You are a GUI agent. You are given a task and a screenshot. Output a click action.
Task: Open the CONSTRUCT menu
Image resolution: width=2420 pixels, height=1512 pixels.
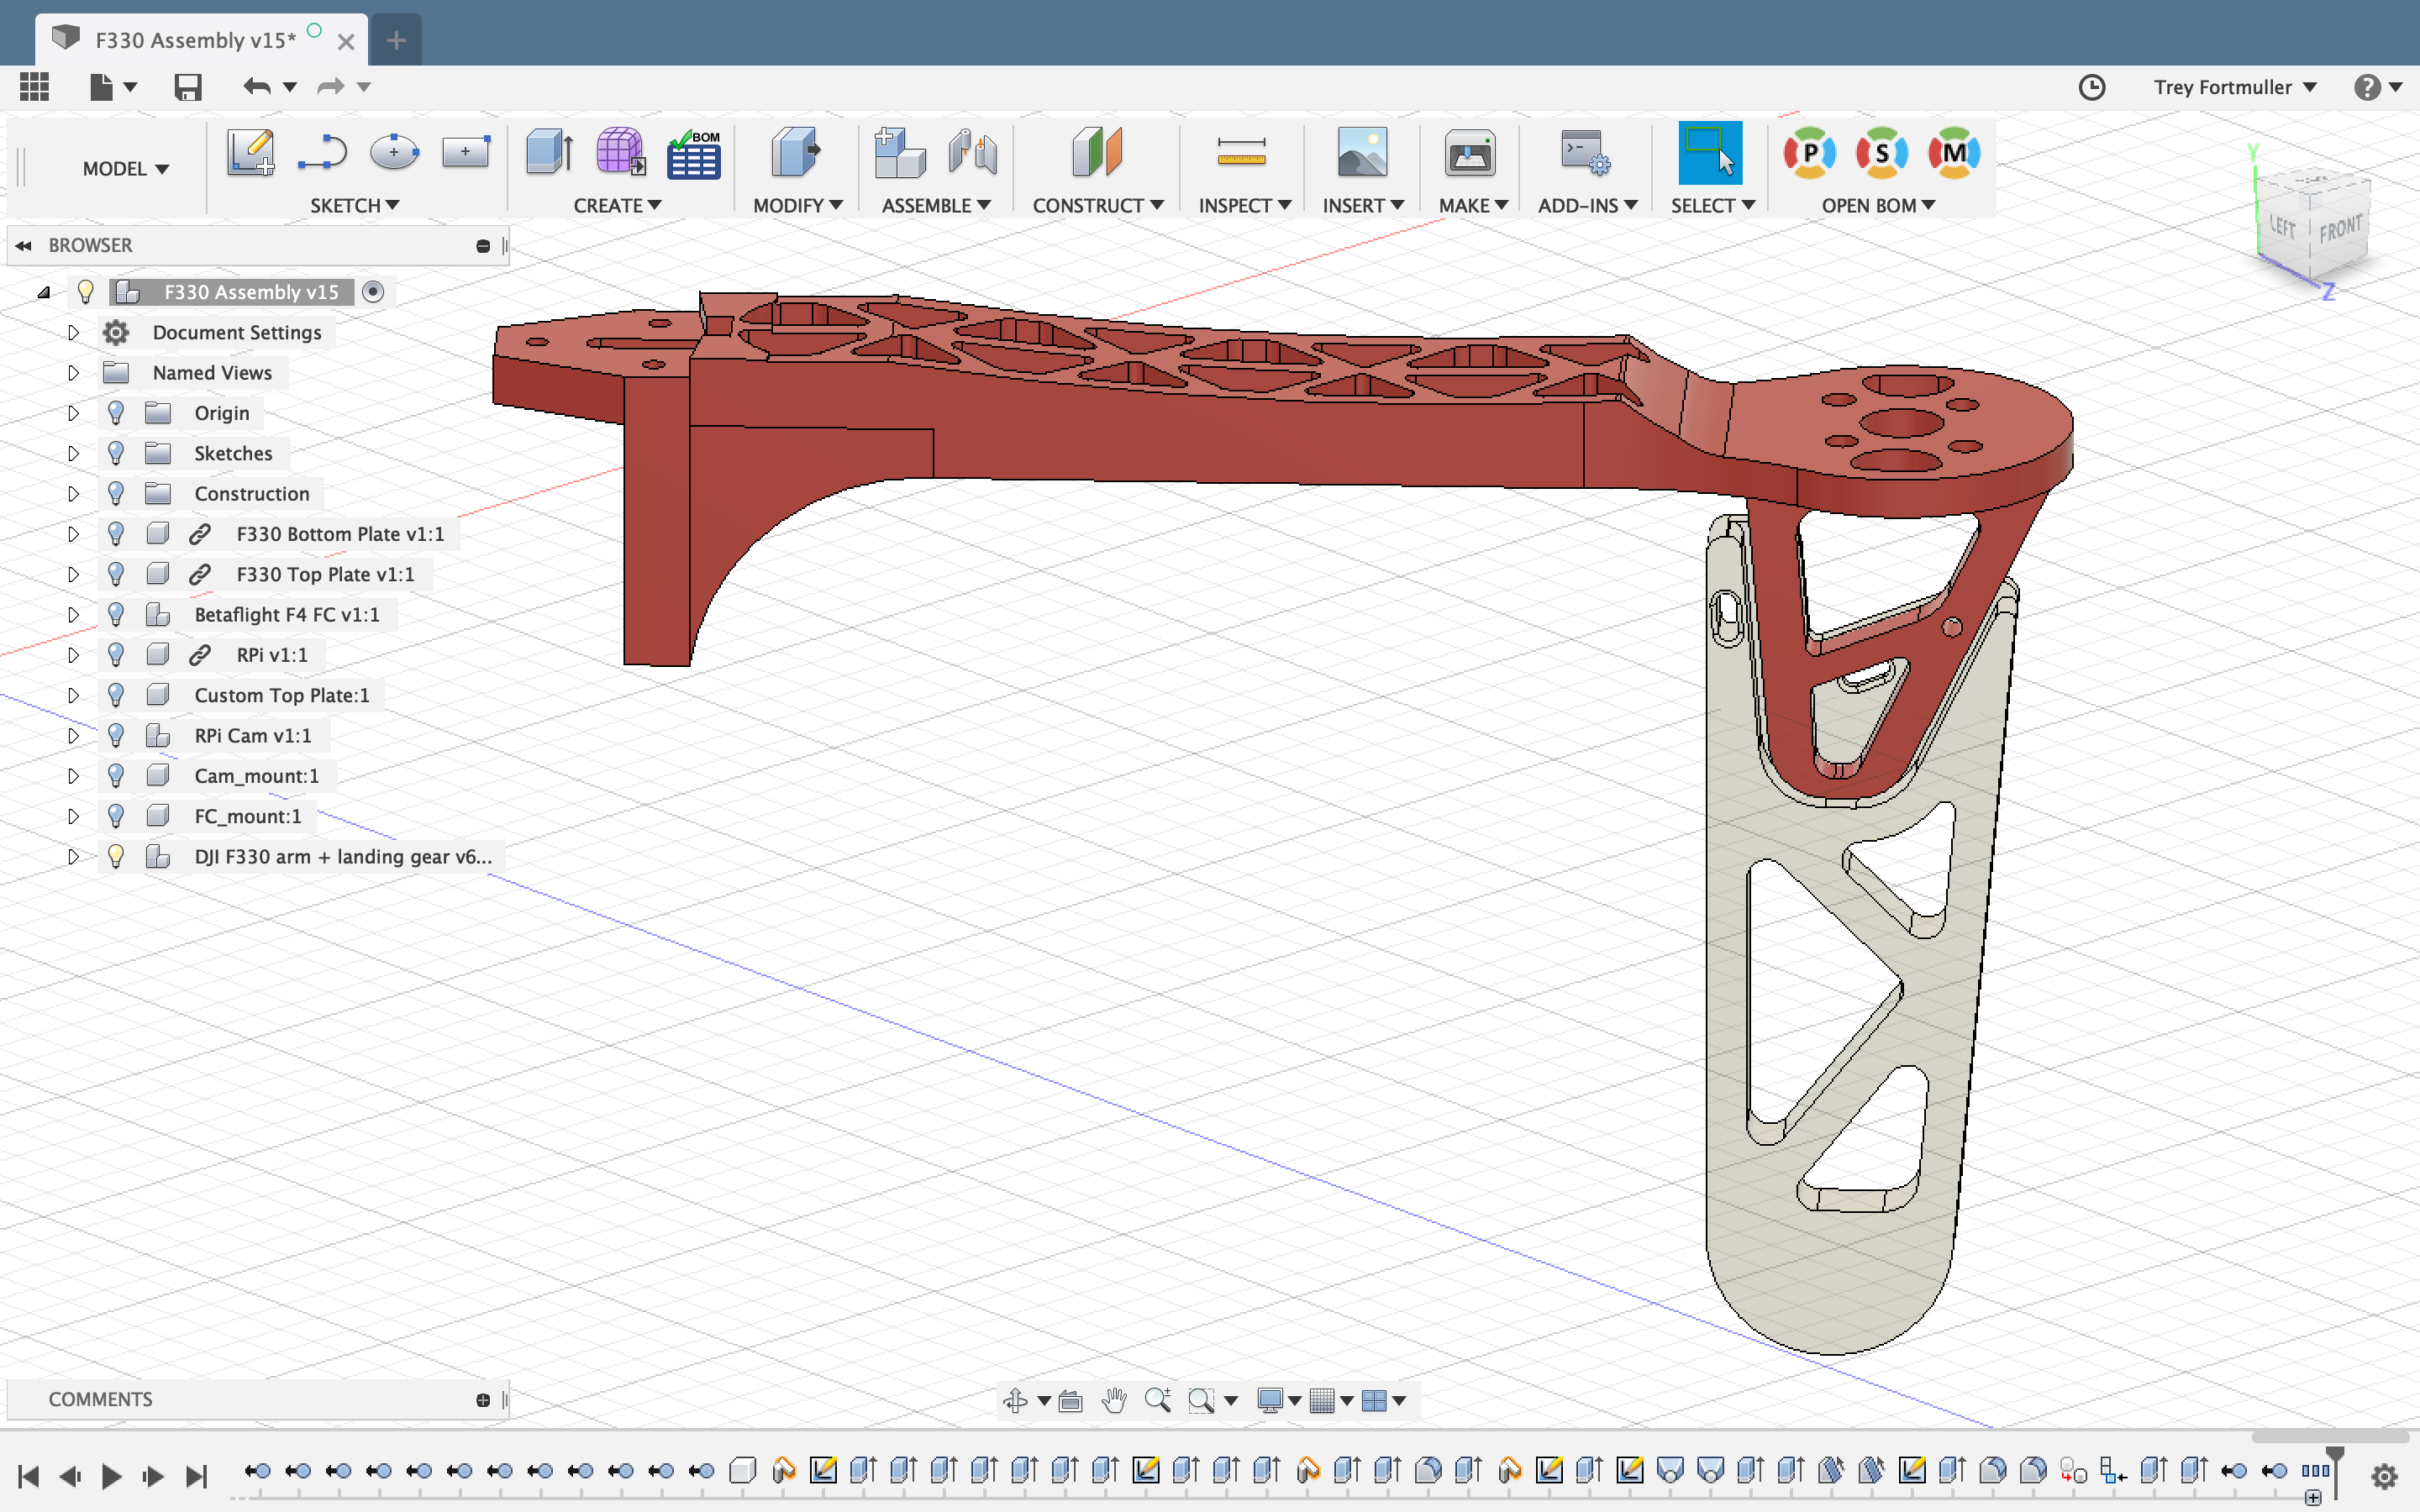pyautogui.click(x=1098, y=205)
